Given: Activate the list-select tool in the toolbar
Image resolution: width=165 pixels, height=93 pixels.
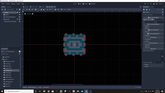Looking at the screenshot, I should (x=36, y=10).
